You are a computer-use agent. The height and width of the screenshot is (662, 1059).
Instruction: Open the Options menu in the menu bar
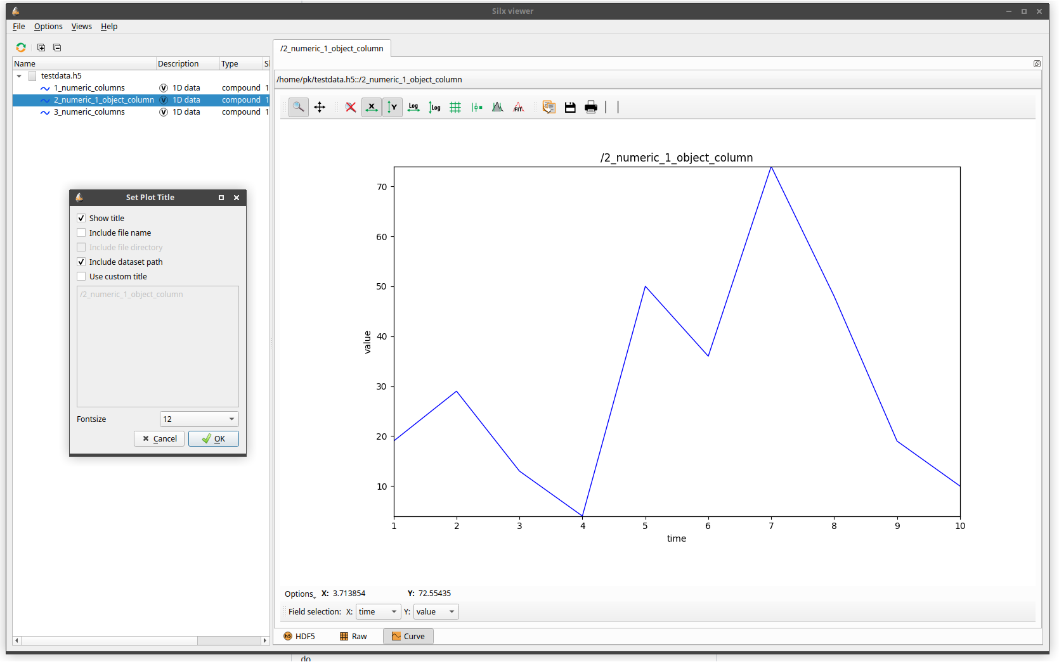point(48,26)
